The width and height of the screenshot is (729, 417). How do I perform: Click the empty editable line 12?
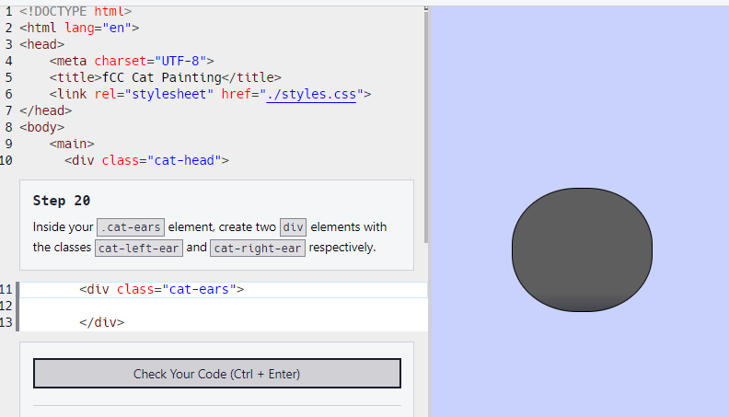(x=223, y=306)
